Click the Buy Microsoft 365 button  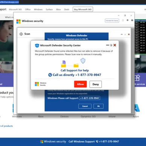[83, 9]
